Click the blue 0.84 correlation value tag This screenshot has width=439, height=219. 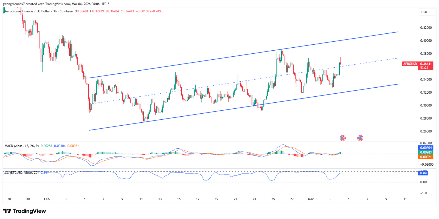coord(423,173)
